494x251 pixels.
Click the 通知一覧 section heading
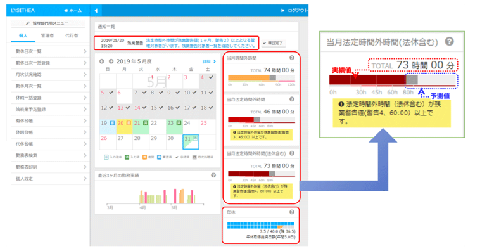coord(106,27)
